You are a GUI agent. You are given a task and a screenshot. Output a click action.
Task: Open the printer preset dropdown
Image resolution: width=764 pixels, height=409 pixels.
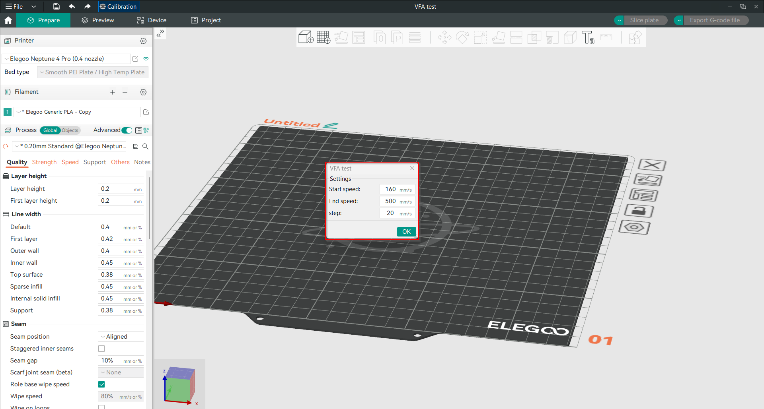point(66,59)
